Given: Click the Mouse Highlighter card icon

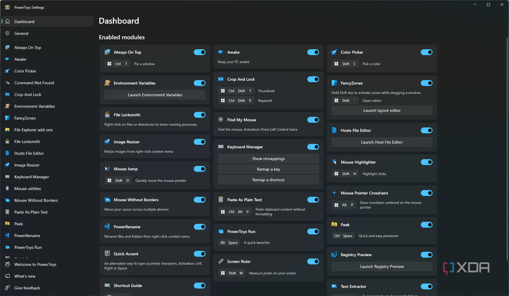Looking at the screenshot, I should click(x=334, y=162).
